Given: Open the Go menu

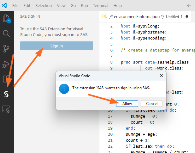Looking at the screenshot, I should point(73,5).
